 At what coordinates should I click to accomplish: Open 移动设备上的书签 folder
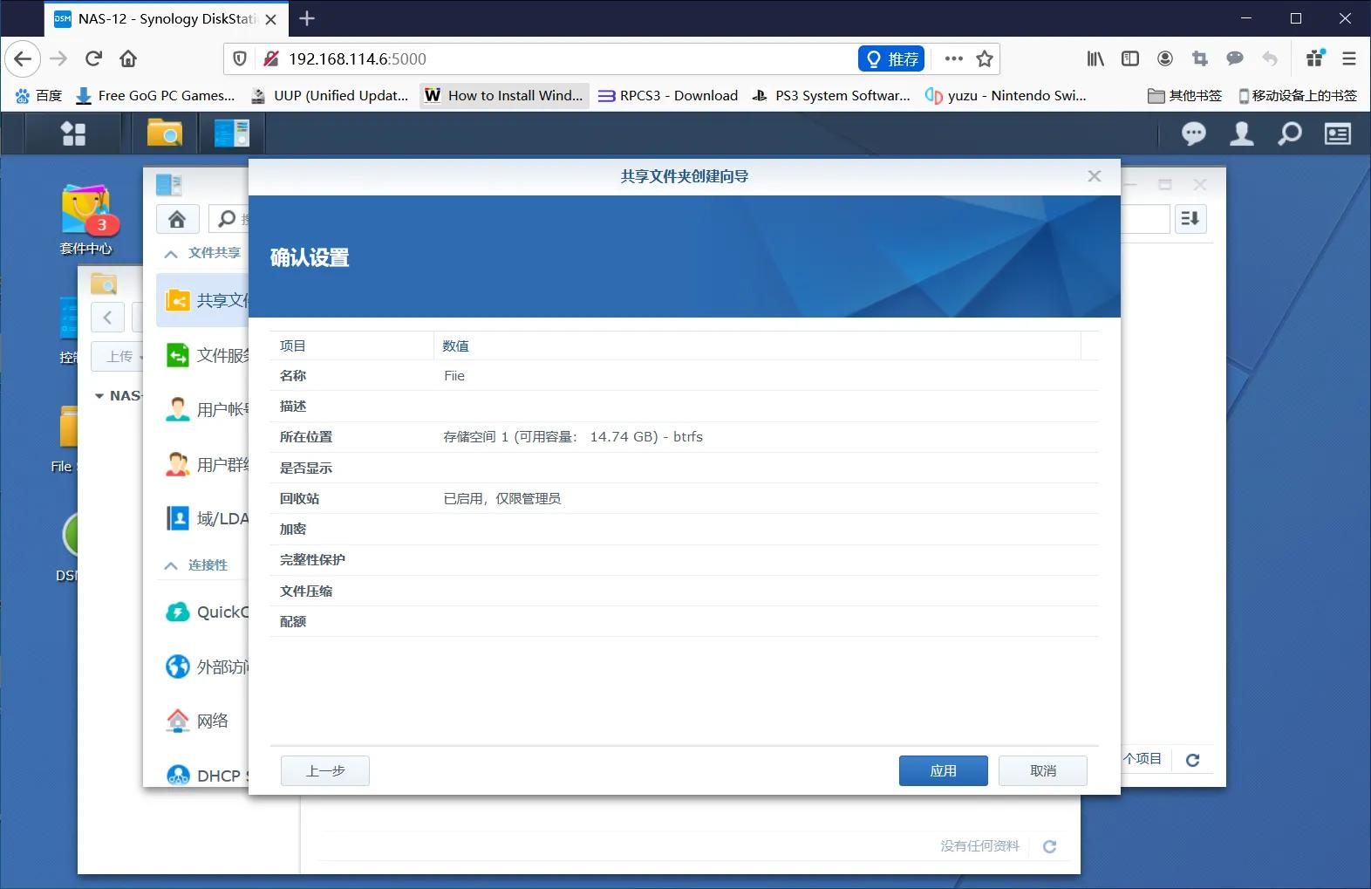click(1297, 96)
